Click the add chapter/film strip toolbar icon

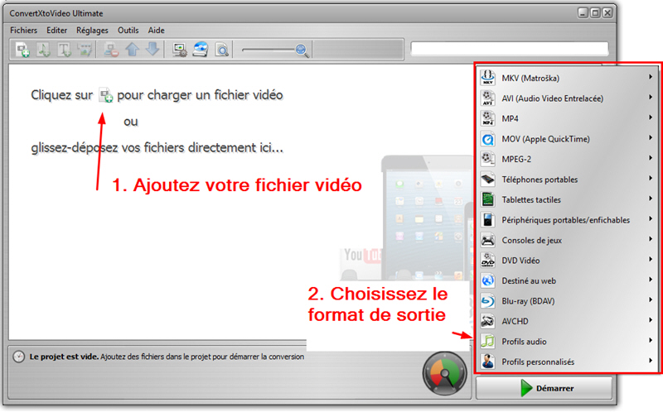click(x=85, y=50)
